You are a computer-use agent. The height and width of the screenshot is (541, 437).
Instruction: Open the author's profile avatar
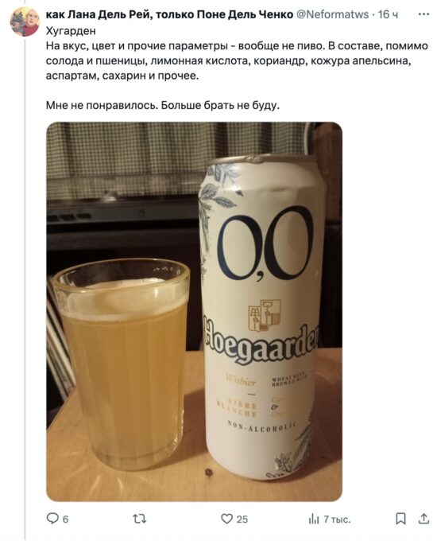(25, 21)
